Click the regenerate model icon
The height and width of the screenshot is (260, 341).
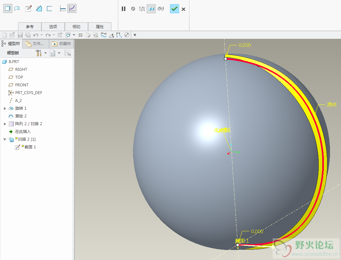60,35
